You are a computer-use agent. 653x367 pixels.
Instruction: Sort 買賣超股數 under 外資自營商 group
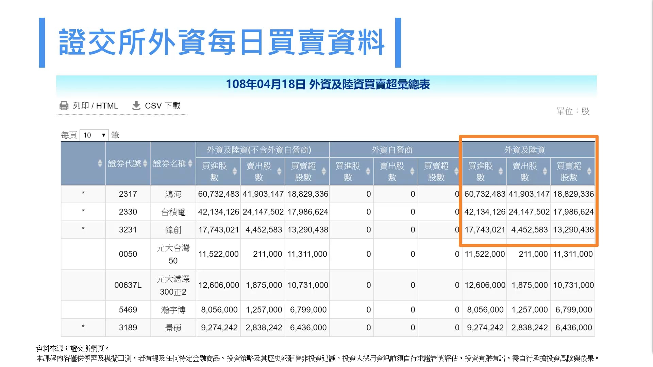pos(456,171)
